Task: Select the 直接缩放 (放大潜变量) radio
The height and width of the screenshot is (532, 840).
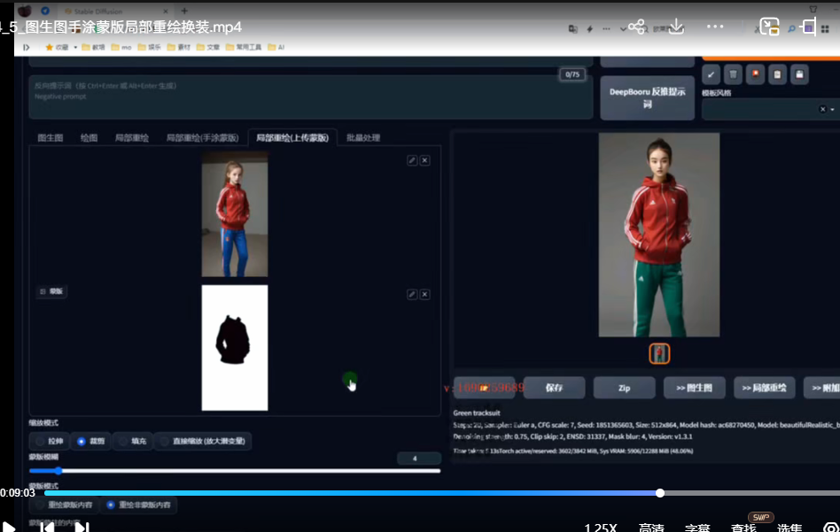Action: tap(165, 442)
